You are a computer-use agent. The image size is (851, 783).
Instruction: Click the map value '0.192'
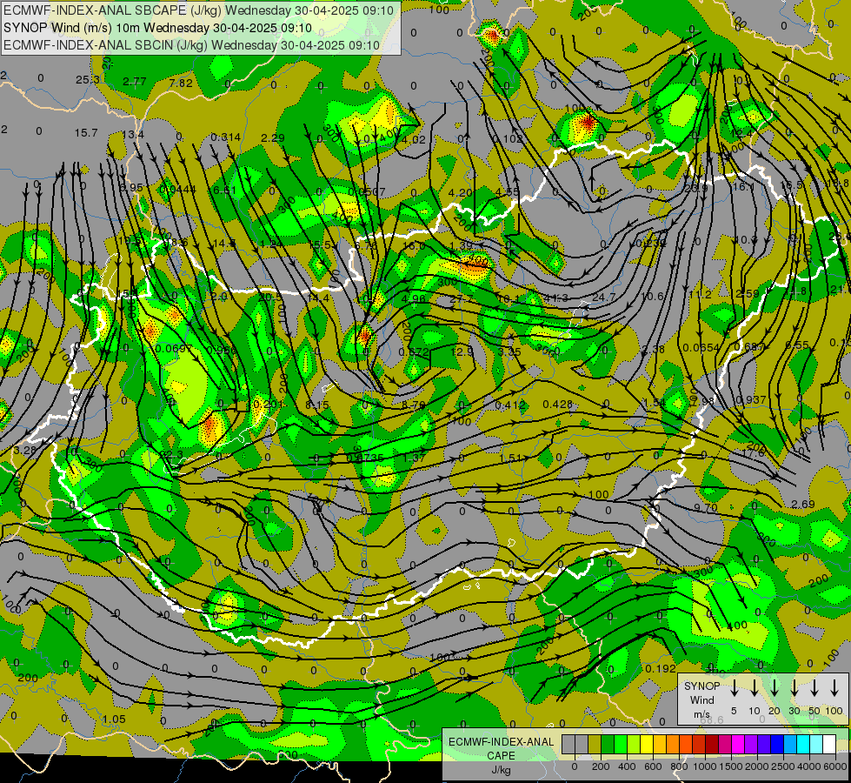click(661, 669)
